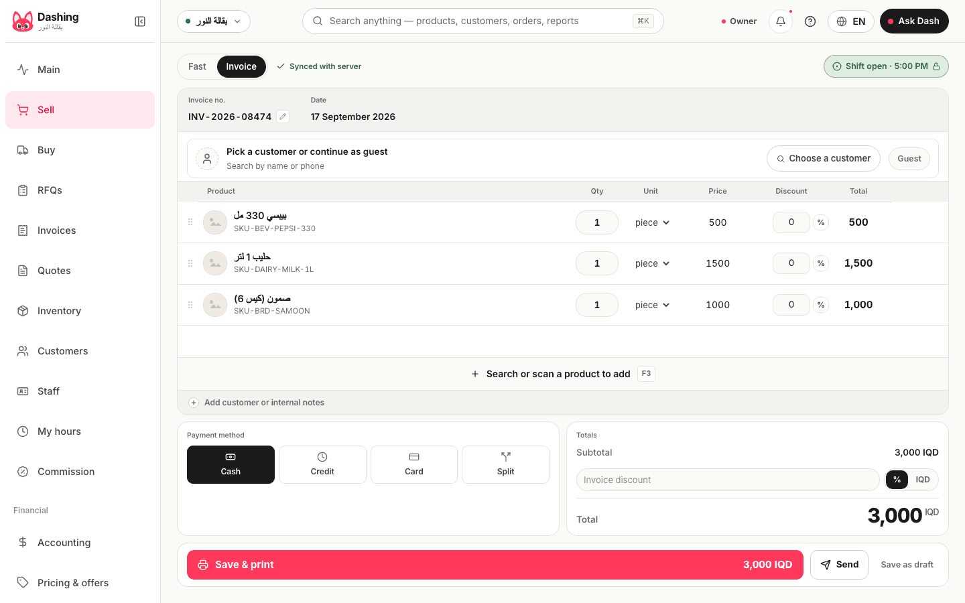This screenshot has width=965, height=603.
Task: Open the help question mark icon
Action: pyautogui.click(x=810, y=21)
